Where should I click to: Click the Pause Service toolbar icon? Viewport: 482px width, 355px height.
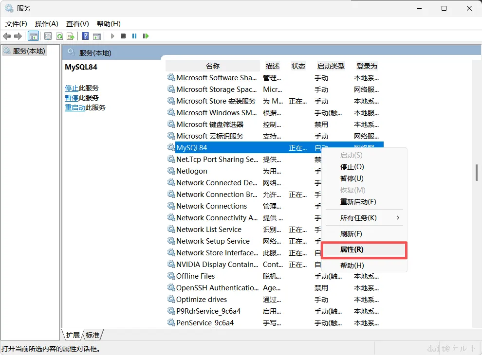point(134,36)
